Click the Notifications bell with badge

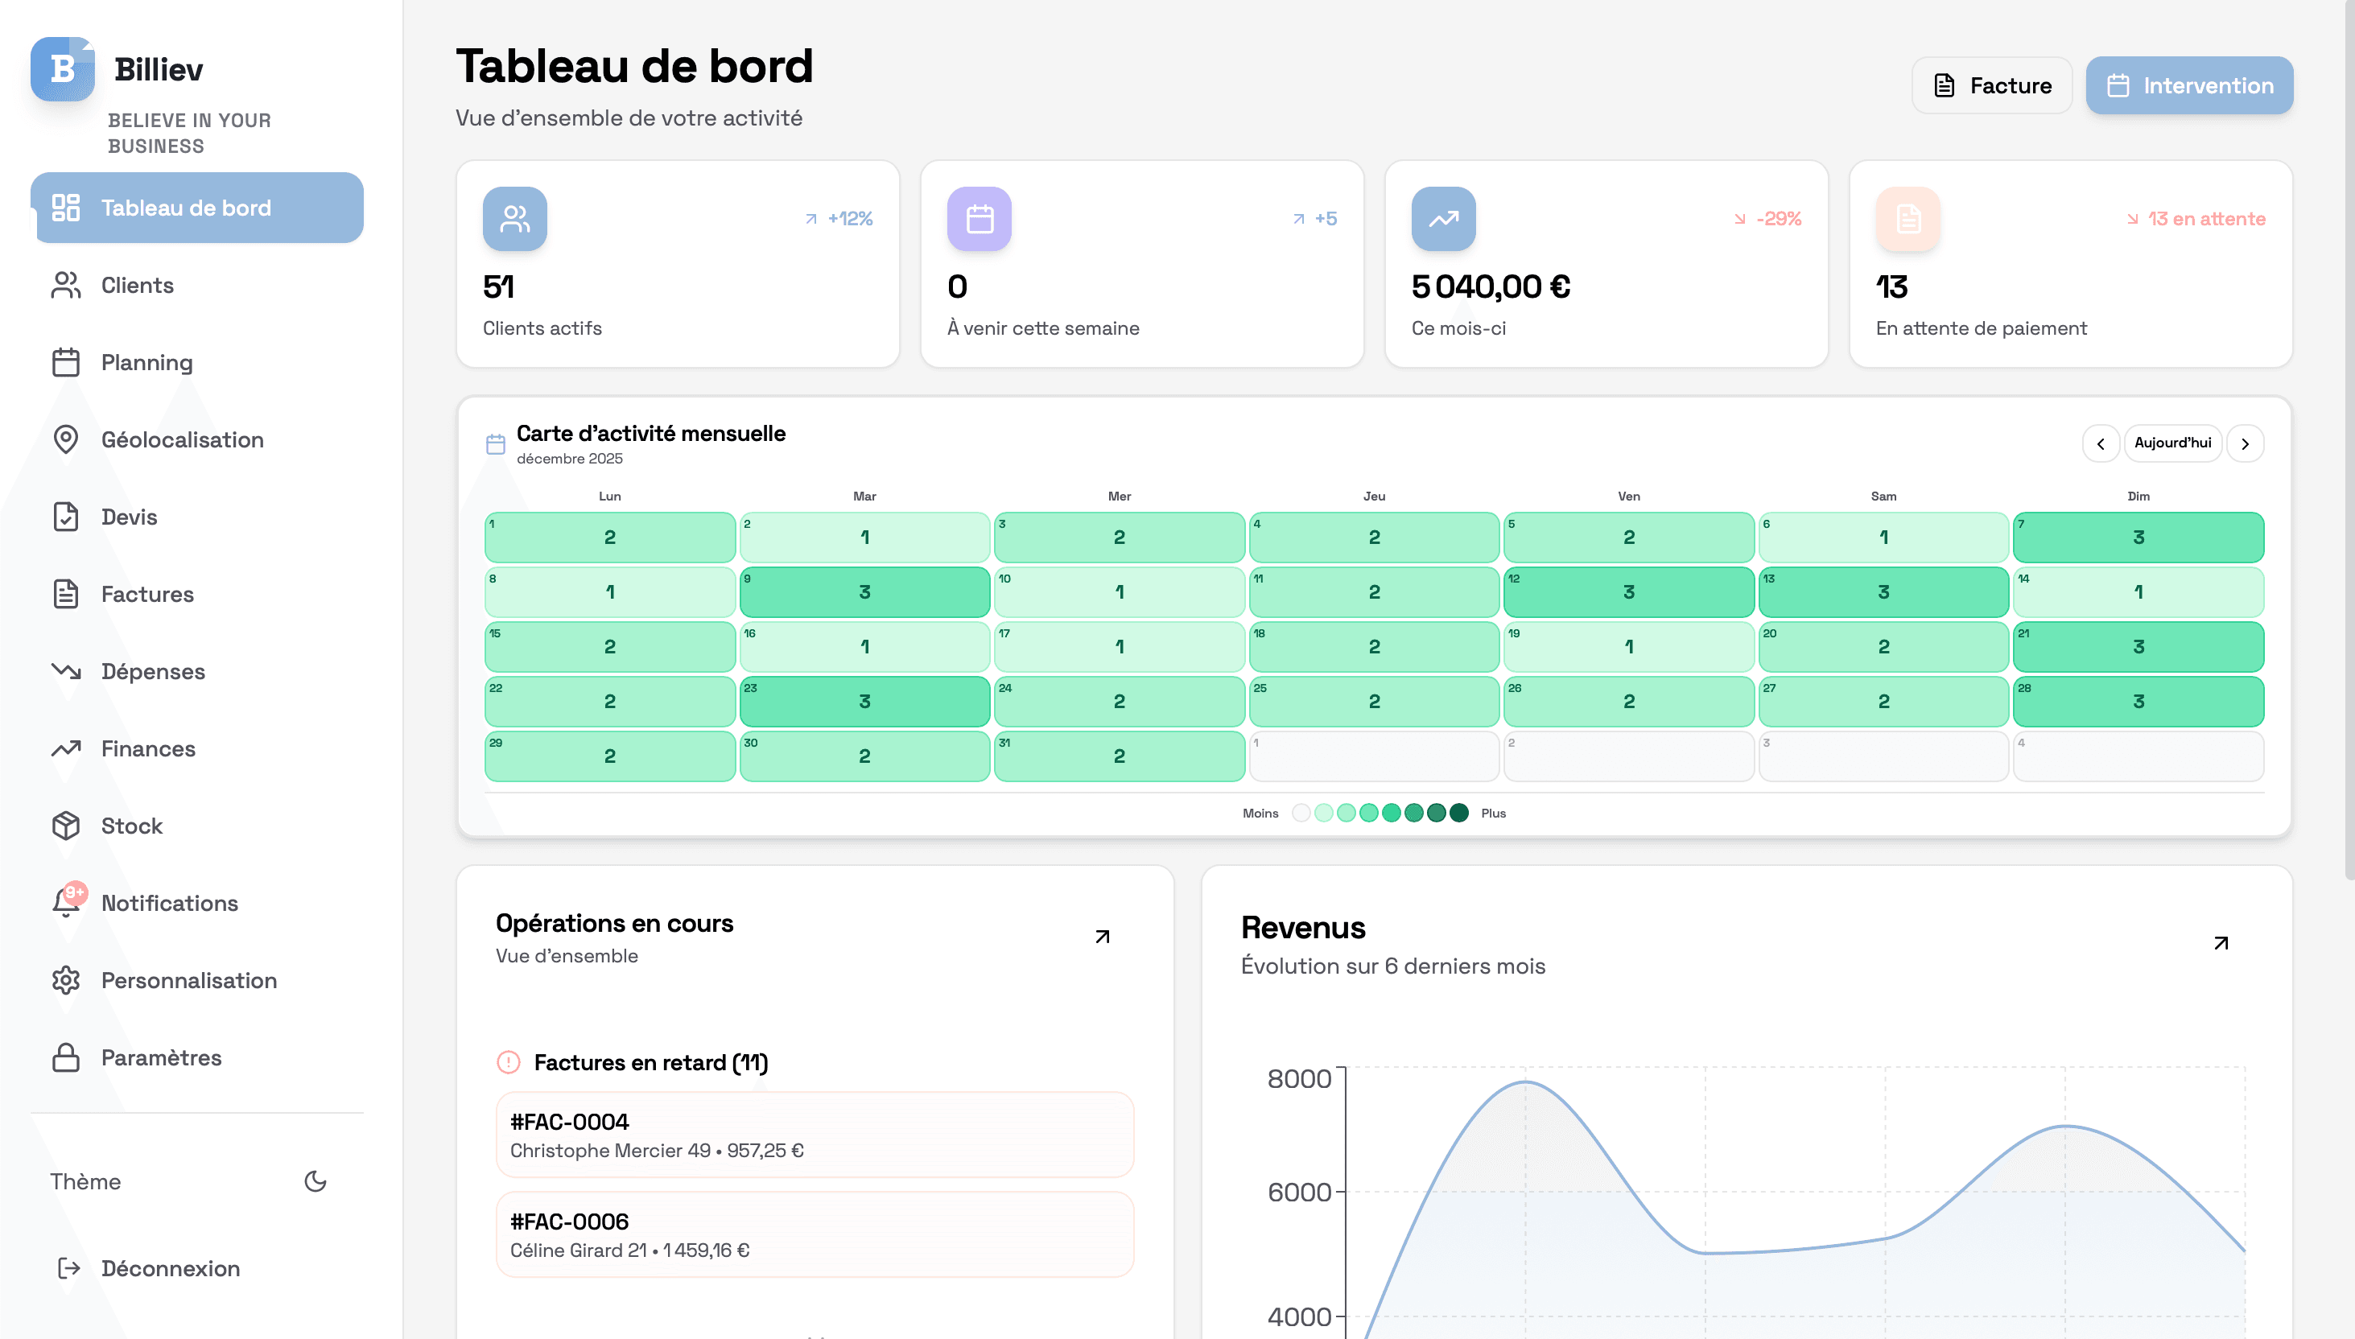(x=66, y=903)
